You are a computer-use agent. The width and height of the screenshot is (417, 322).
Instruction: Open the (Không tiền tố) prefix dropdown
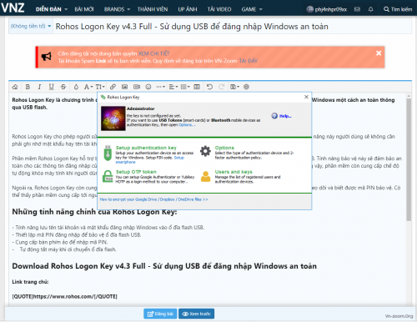click(31, 26)
